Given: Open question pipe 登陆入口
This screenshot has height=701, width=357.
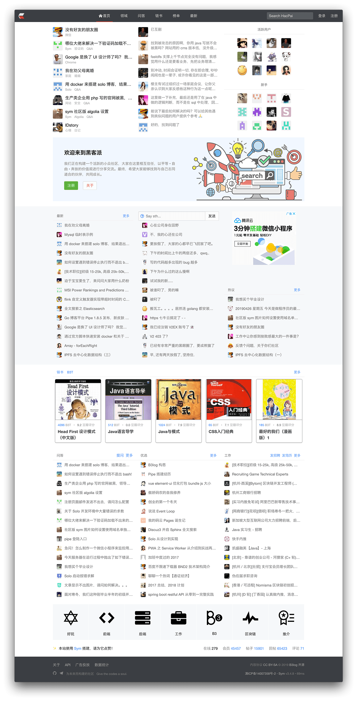Looking at the screenshot, I should pyautogui.click(x=75, y=539).
